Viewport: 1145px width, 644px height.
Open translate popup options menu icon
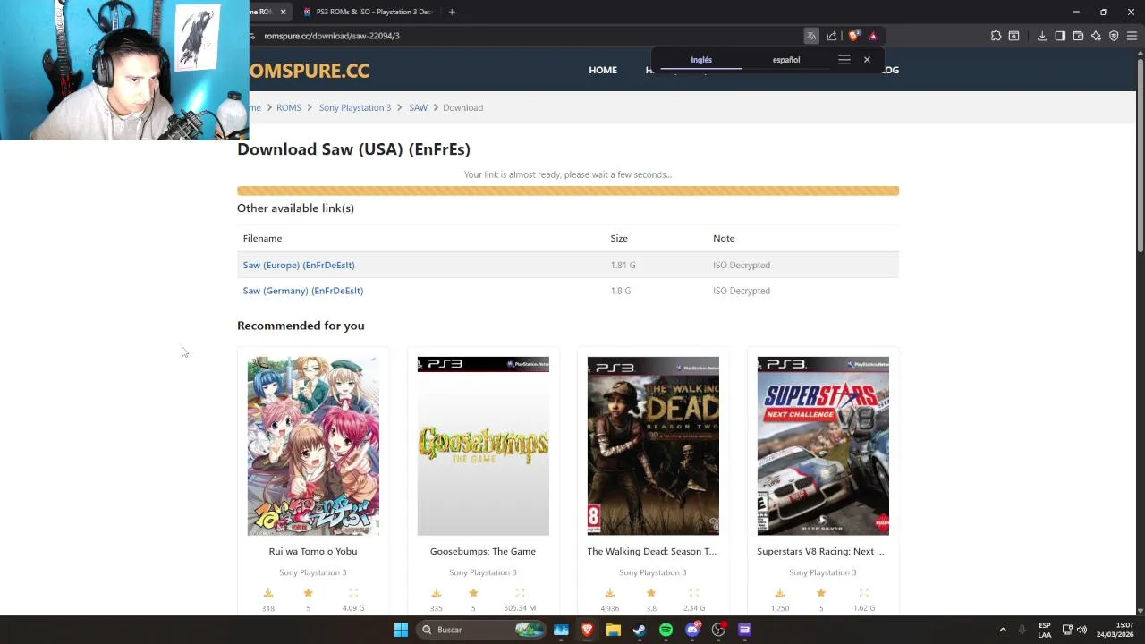point(844,60)
